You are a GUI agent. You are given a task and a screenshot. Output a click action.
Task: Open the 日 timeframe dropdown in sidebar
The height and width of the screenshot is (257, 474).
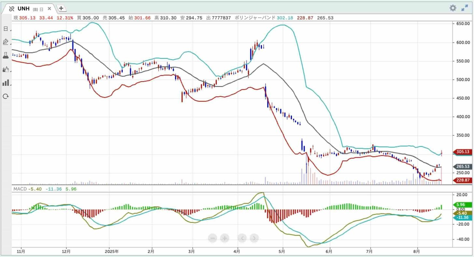point(6,29)
